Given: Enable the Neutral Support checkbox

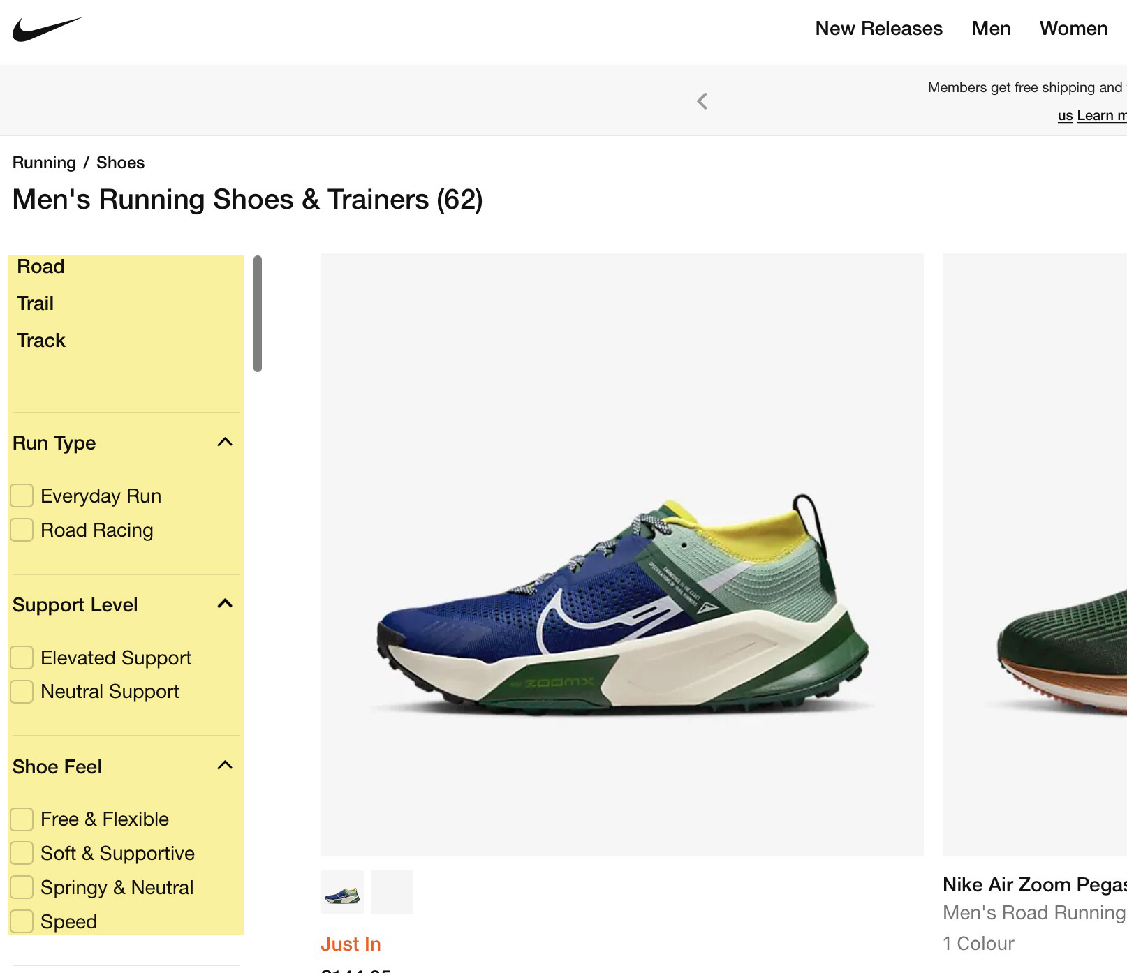Looking at the screenshot, I should tap(21, 691).
